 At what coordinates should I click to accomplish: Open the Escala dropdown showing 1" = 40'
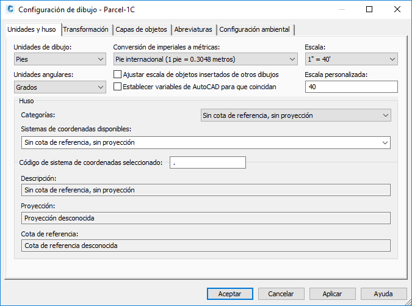click(352, 59)
